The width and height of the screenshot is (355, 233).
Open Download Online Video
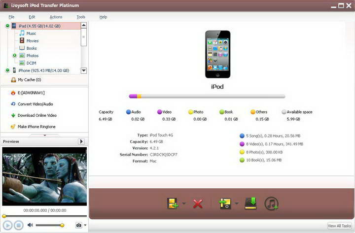point(37,115)
